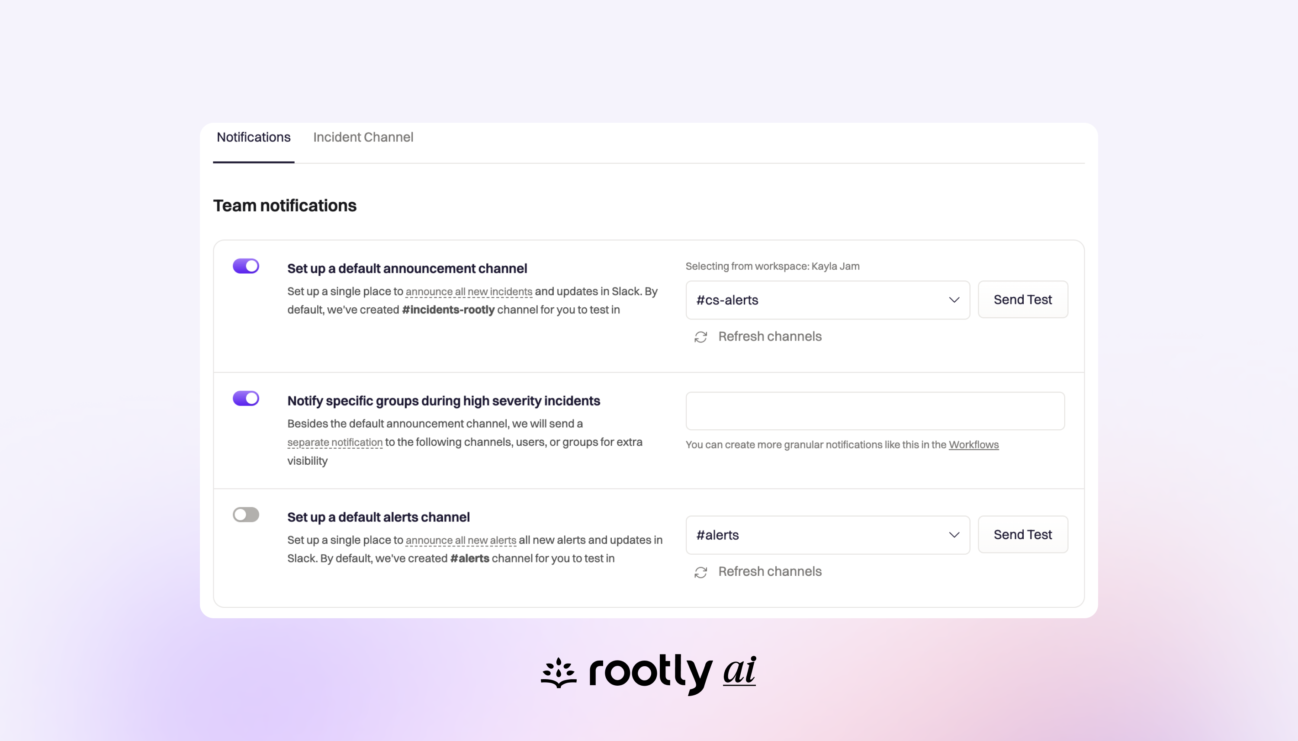Expand the announcement channel selector chevron

[x=954, y=300]
